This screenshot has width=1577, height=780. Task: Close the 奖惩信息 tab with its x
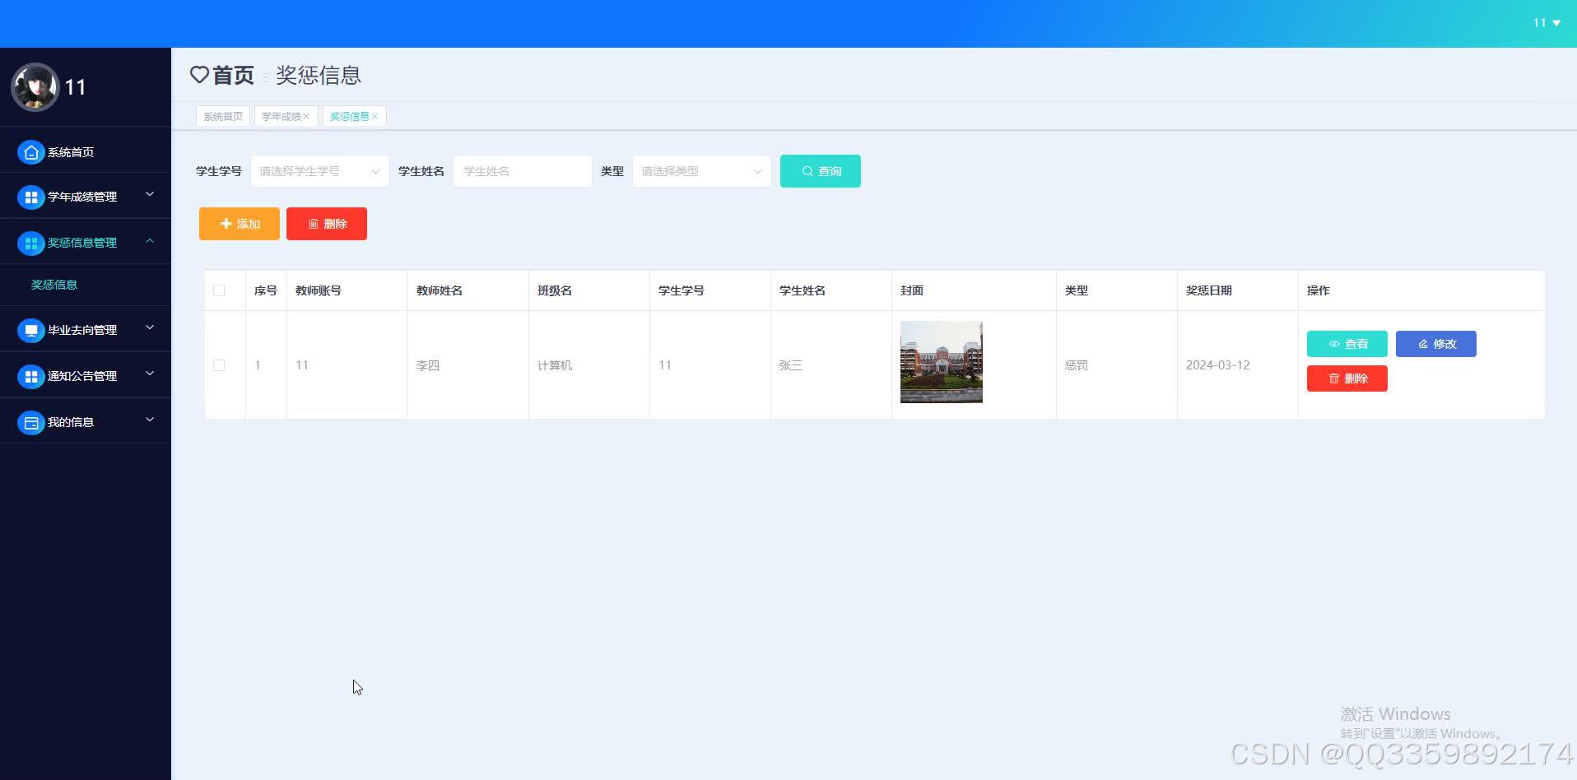374,116
